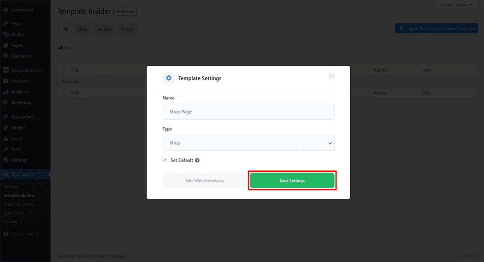484x262 pixels.
Task: Tick the select-all checkbox in table header
Action: pyautogui.click(x=64, y=70)
